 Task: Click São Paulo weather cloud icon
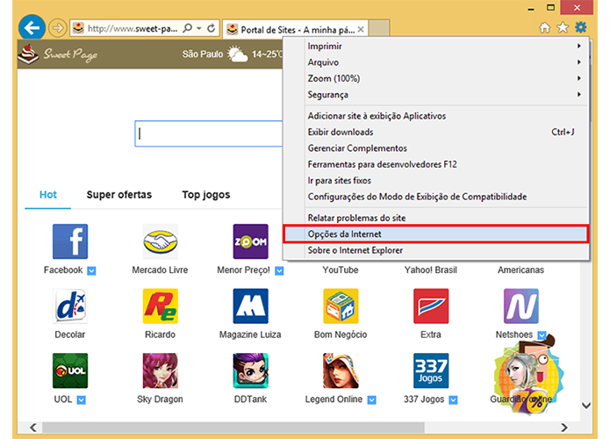point(237,54)
